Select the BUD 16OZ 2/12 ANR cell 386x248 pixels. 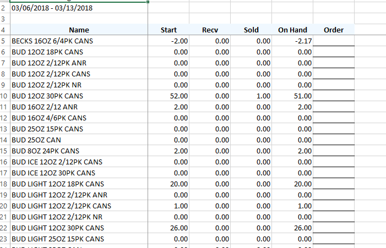[x=79, y=107]
